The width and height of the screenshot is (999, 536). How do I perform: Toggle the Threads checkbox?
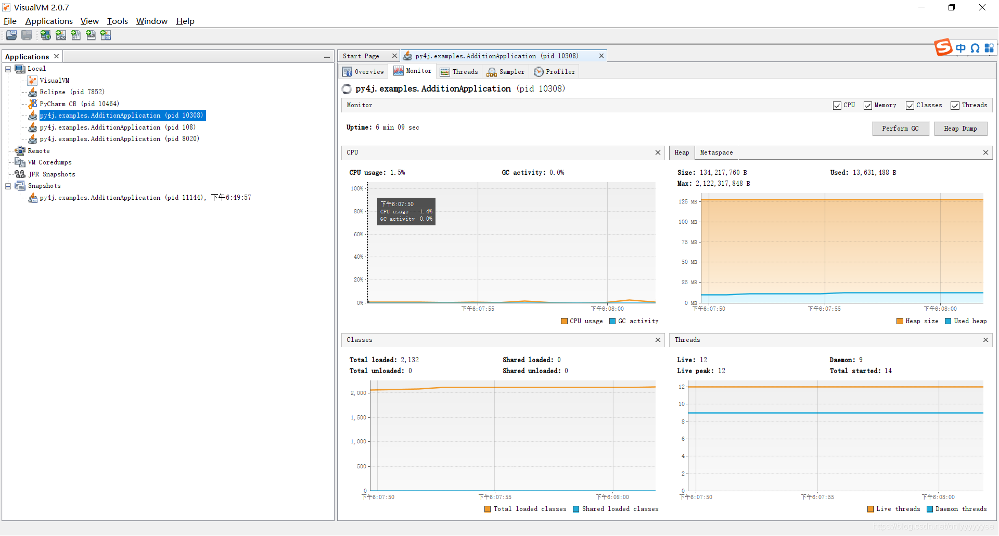(955, 106)
